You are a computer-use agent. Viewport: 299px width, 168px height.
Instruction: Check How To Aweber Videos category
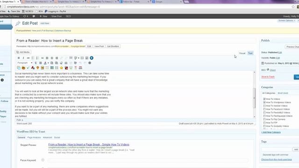[x=264, y=106]
